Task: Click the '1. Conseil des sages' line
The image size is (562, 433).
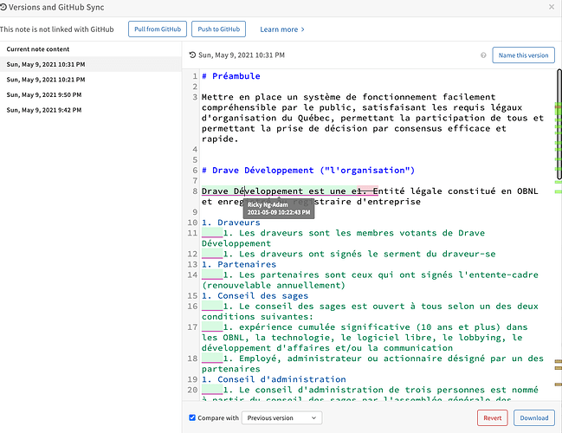Action: [255, 295]
